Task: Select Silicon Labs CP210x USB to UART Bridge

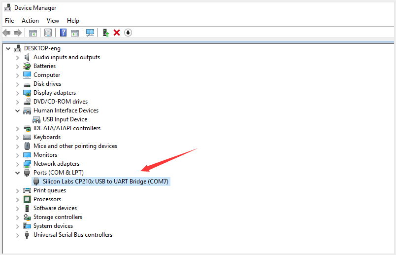Action: tap(106, 182)
